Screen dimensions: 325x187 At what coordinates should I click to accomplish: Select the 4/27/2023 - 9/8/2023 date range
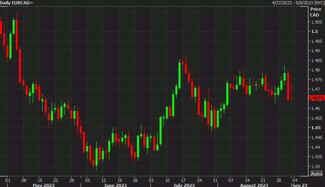297,3
